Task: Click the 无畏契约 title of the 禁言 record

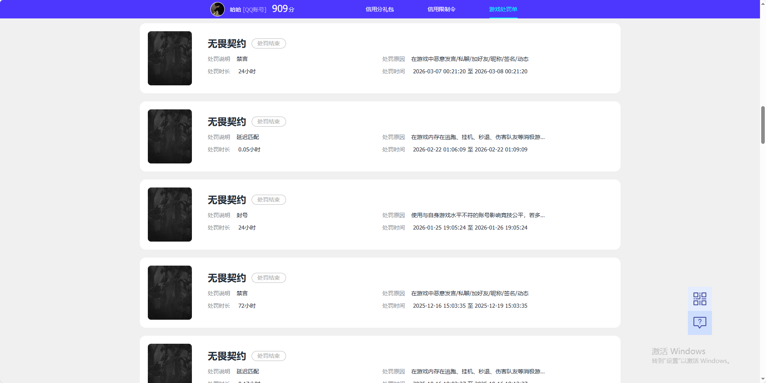Action: click(x=226, y=44)
